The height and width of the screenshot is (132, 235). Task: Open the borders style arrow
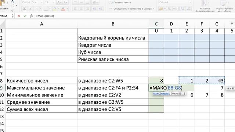click(x=50, y=9)
